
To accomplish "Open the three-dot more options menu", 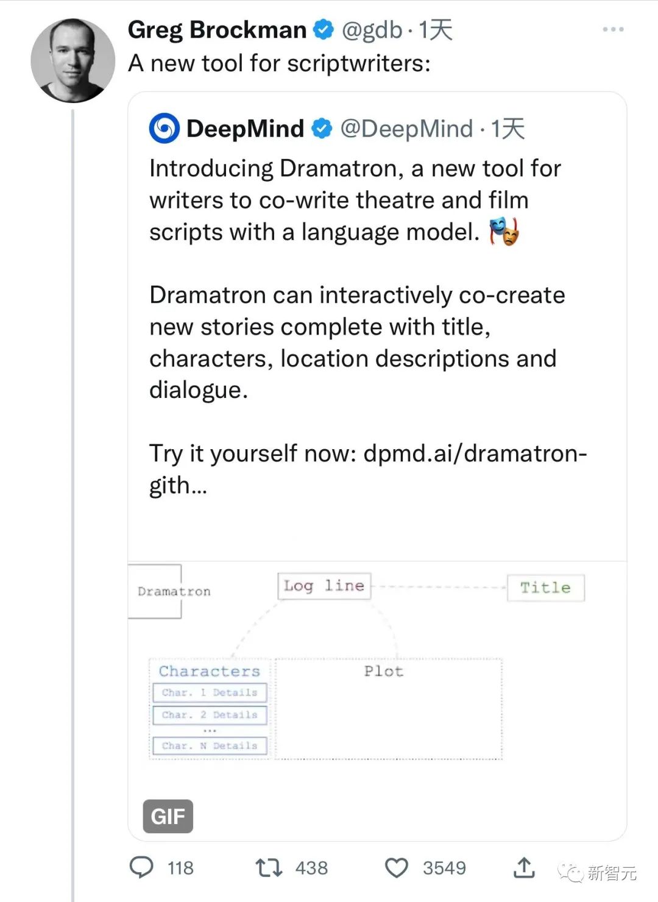I will (612, 29).
